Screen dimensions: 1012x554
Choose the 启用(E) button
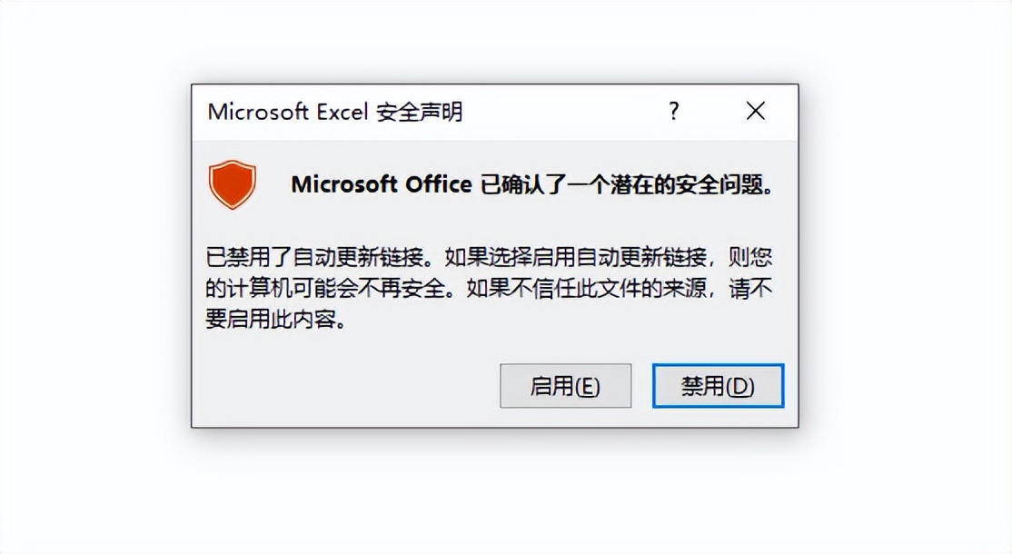(x=565, y=386)
